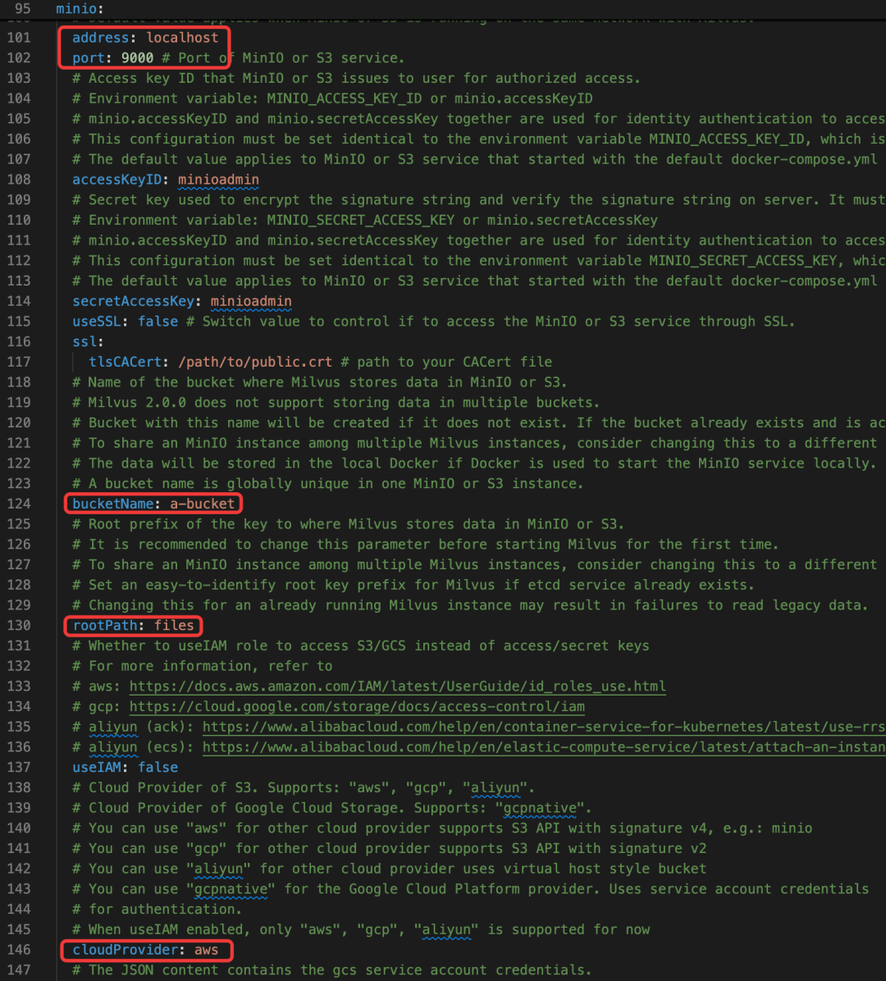Viewport: 886px width, 981px height.
Task: Place cursor on port value 9000
Action: pyautogui.click(x=137, y=58)
